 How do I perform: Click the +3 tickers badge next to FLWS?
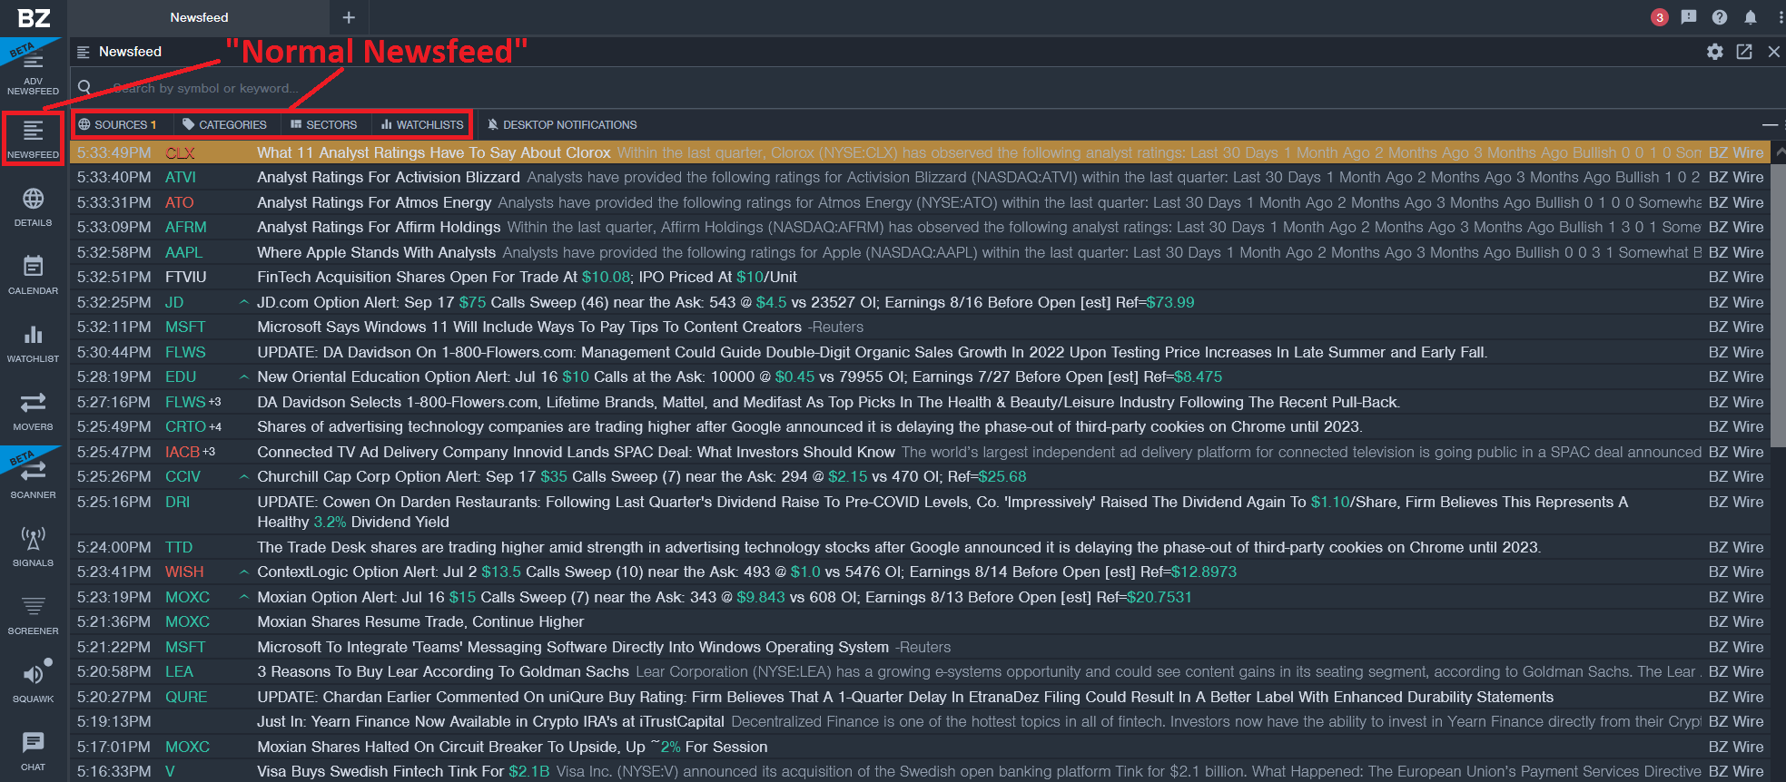pyautogui.click(x=215, y=402)
